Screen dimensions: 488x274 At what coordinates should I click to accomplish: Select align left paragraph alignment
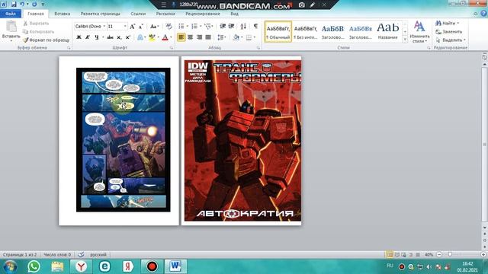click(181, 37)
